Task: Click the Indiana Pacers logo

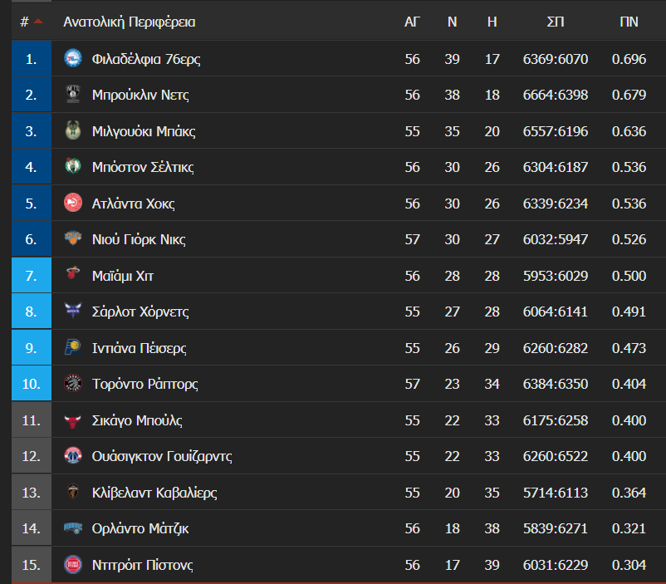Action: (72, 347)
